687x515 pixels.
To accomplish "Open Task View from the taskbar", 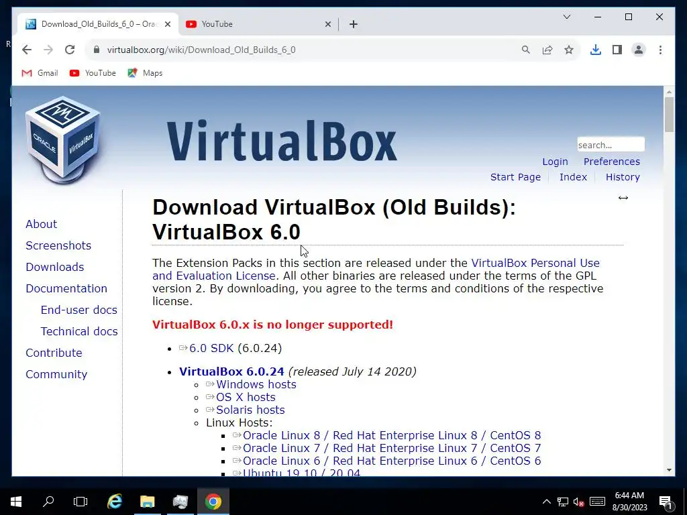I will pos(81,502).
